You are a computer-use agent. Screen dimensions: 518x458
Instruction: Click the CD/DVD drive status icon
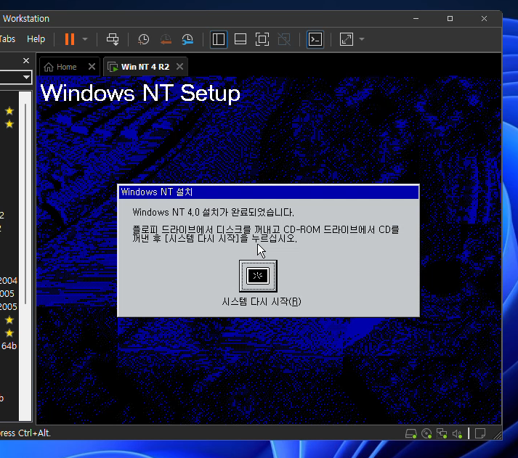point(426,433)
